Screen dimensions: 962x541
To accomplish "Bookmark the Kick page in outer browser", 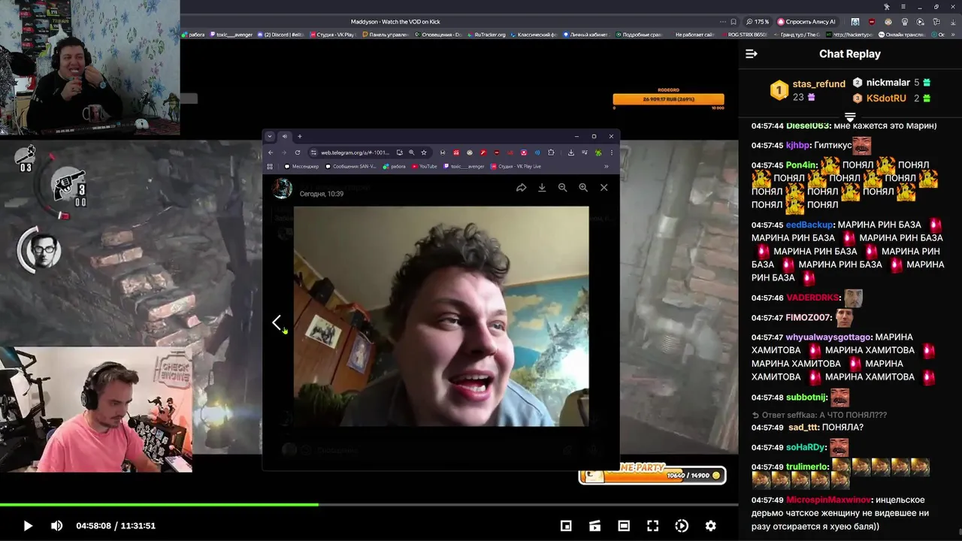I will point(734,22).
